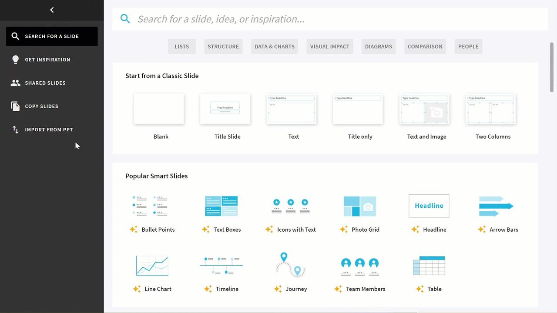Click the sparkle icon beside Bullet Points
The image size is (557, 313).
point(134,229)
